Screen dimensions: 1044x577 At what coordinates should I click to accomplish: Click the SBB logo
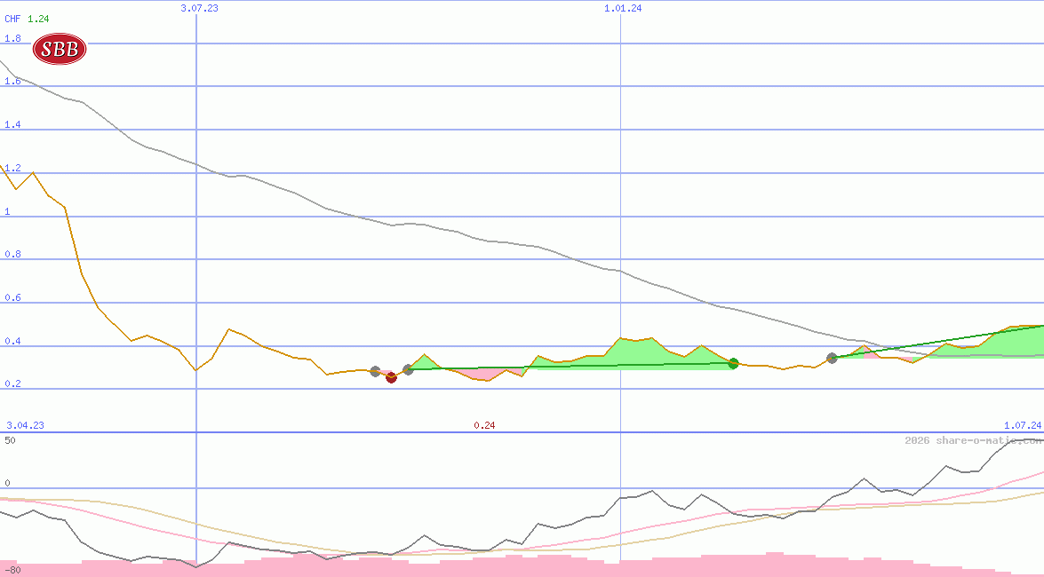coord(60,49)
